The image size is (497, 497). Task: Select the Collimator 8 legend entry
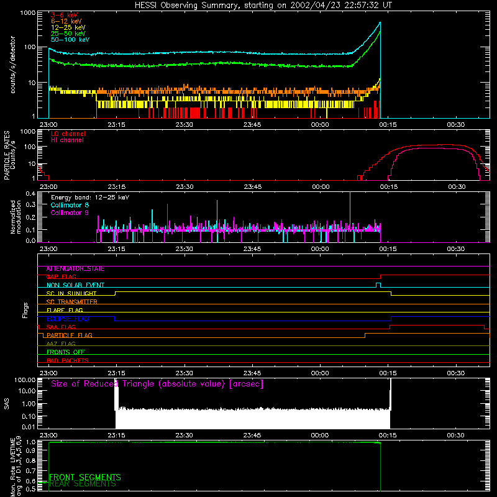(x=70, y=205)
